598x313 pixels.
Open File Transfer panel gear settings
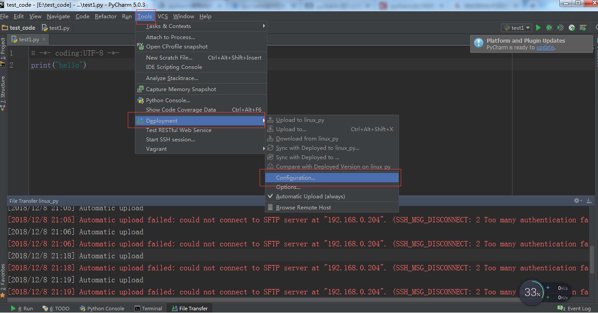pyautogui.click(x=577, y=201)
